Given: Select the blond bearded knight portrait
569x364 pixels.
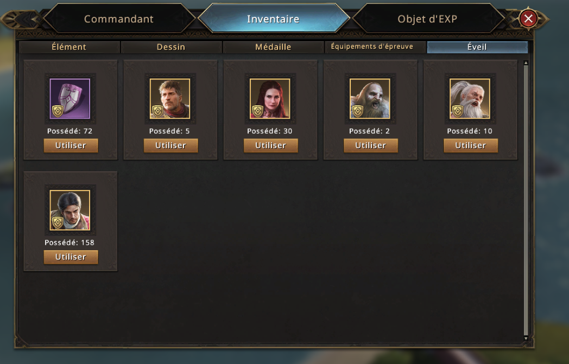Looking at the screenshot, I should pyautogui.click(x=170, y=99).
